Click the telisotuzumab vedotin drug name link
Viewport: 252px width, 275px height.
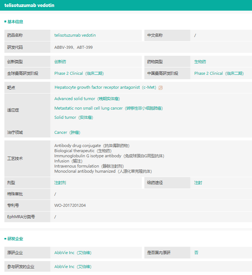(75, 35)
